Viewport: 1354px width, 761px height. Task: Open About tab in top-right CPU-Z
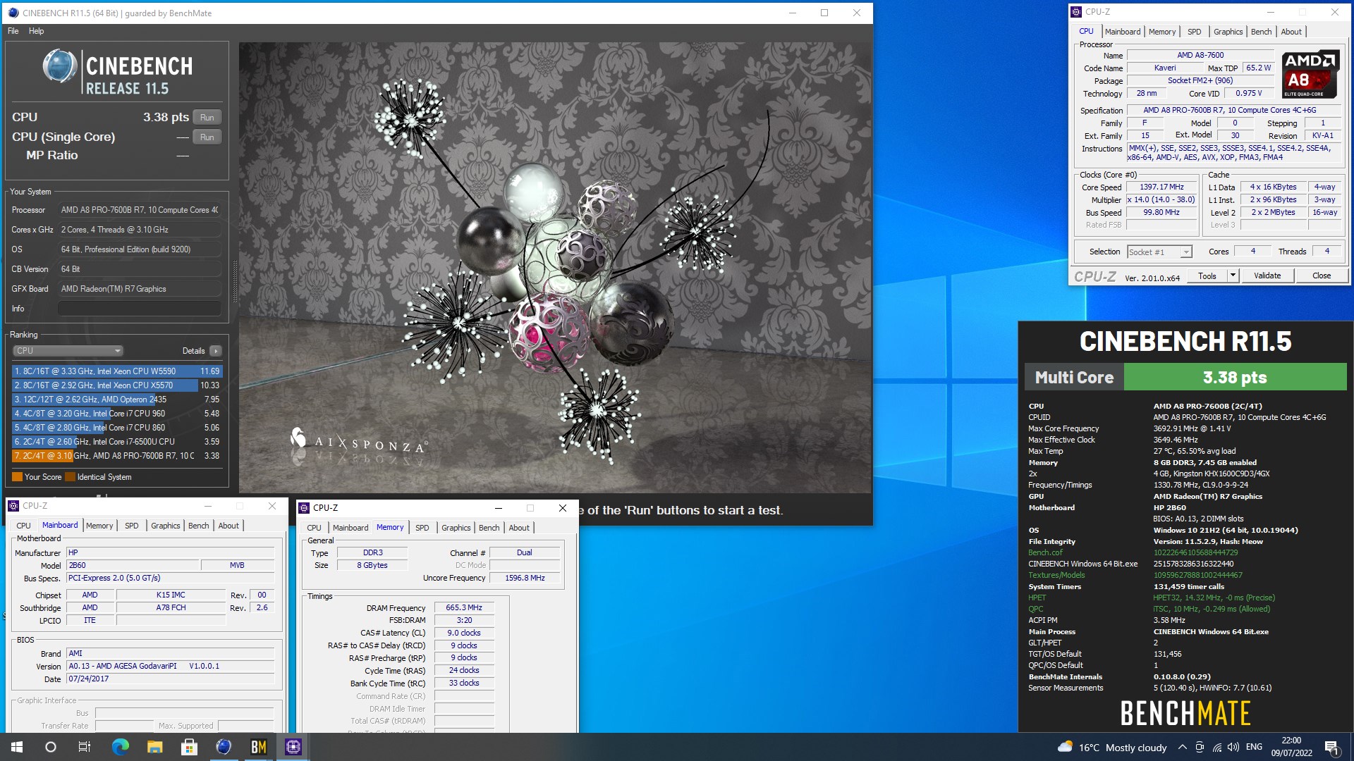click(1291, 32)
